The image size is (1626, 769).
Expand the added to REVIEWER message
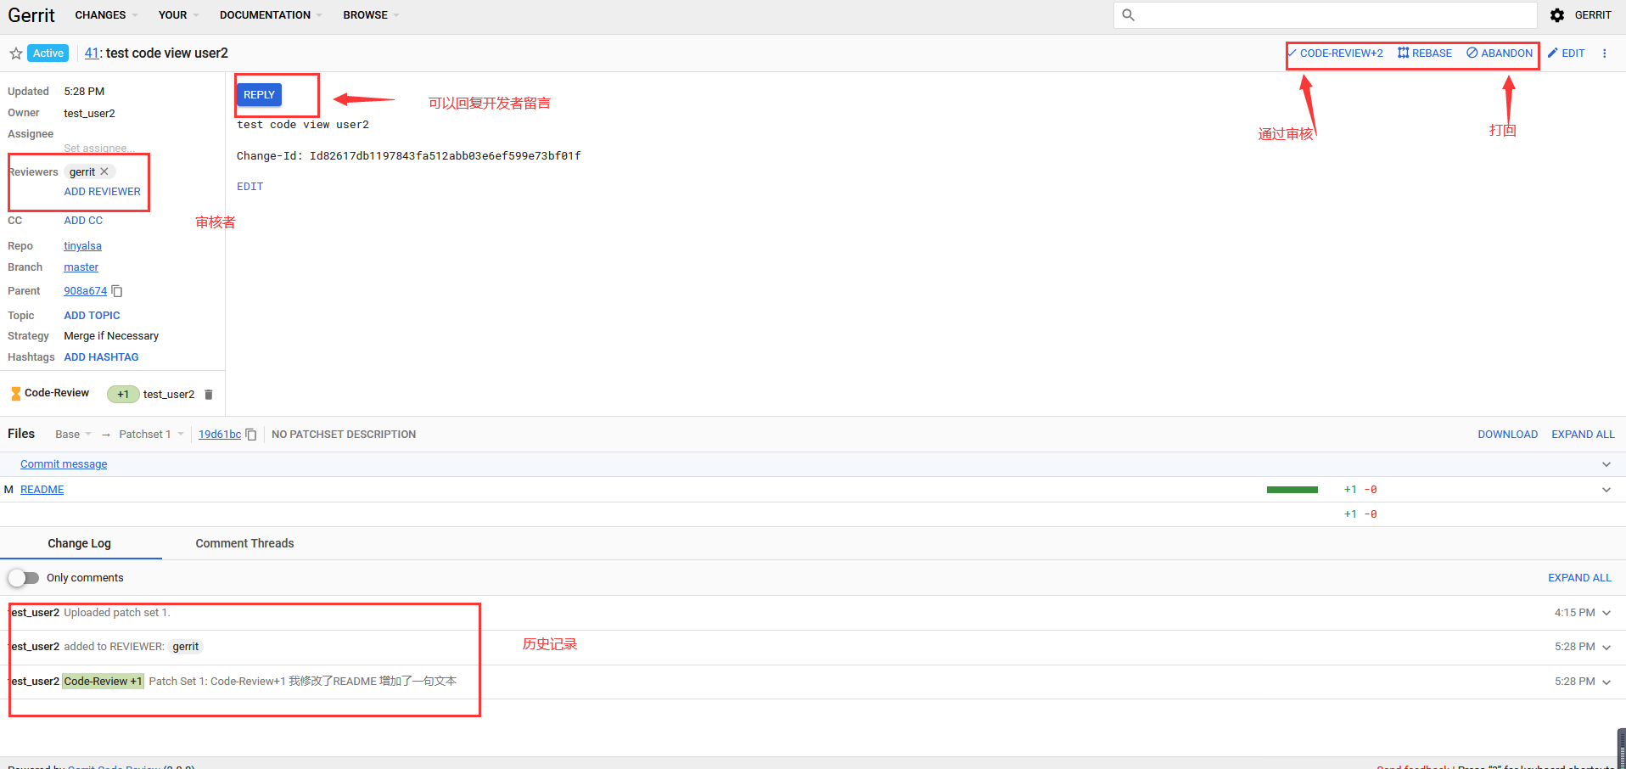pyautogui.click(x=1606, y=648)
